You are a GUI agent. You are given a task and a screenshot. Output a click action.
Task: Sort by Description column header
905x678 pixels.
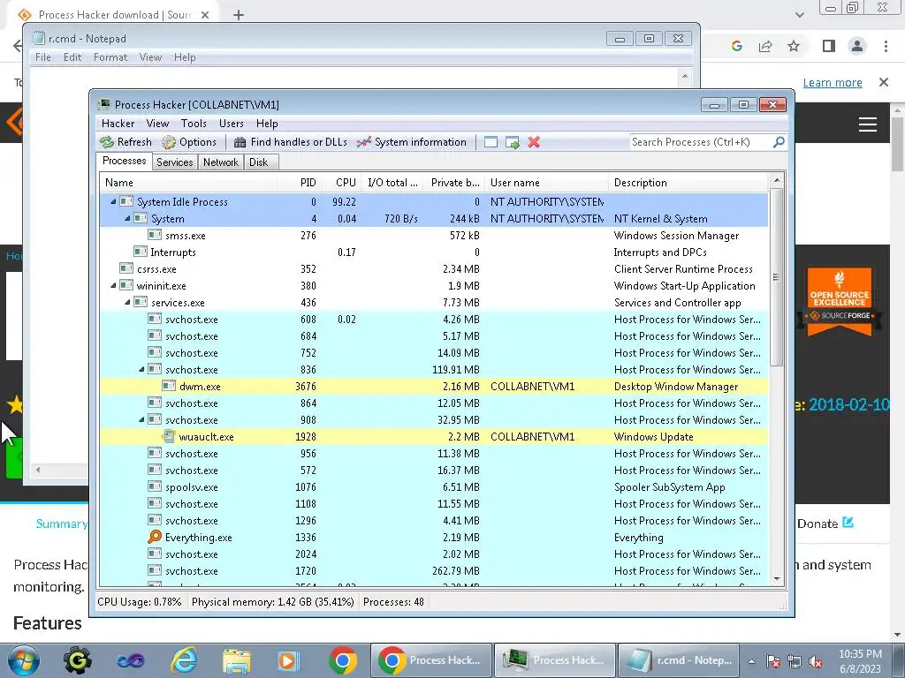(689, 183)
